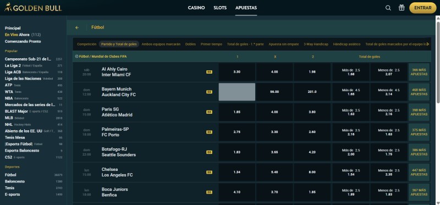440x205 pixels.
Task: Select Partido y Total de goles tab
Action: point(119,45)
